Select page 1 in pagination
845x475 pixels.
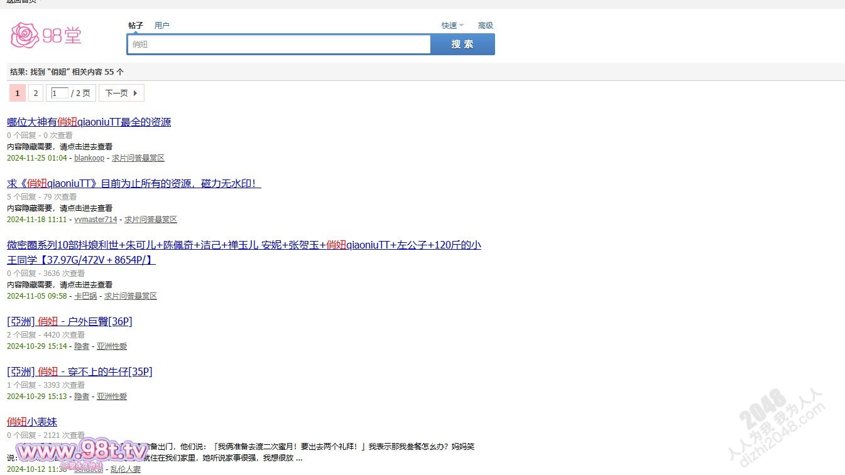click(x=18, y=93)
